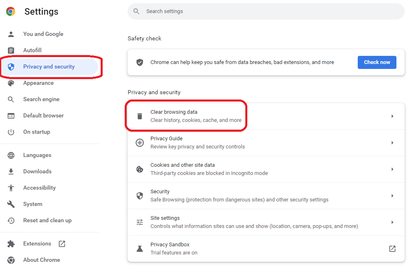This screenshot has width=416, height=272.
Task: Open Reset and clean up section
Action: click(x=47, y=220)
